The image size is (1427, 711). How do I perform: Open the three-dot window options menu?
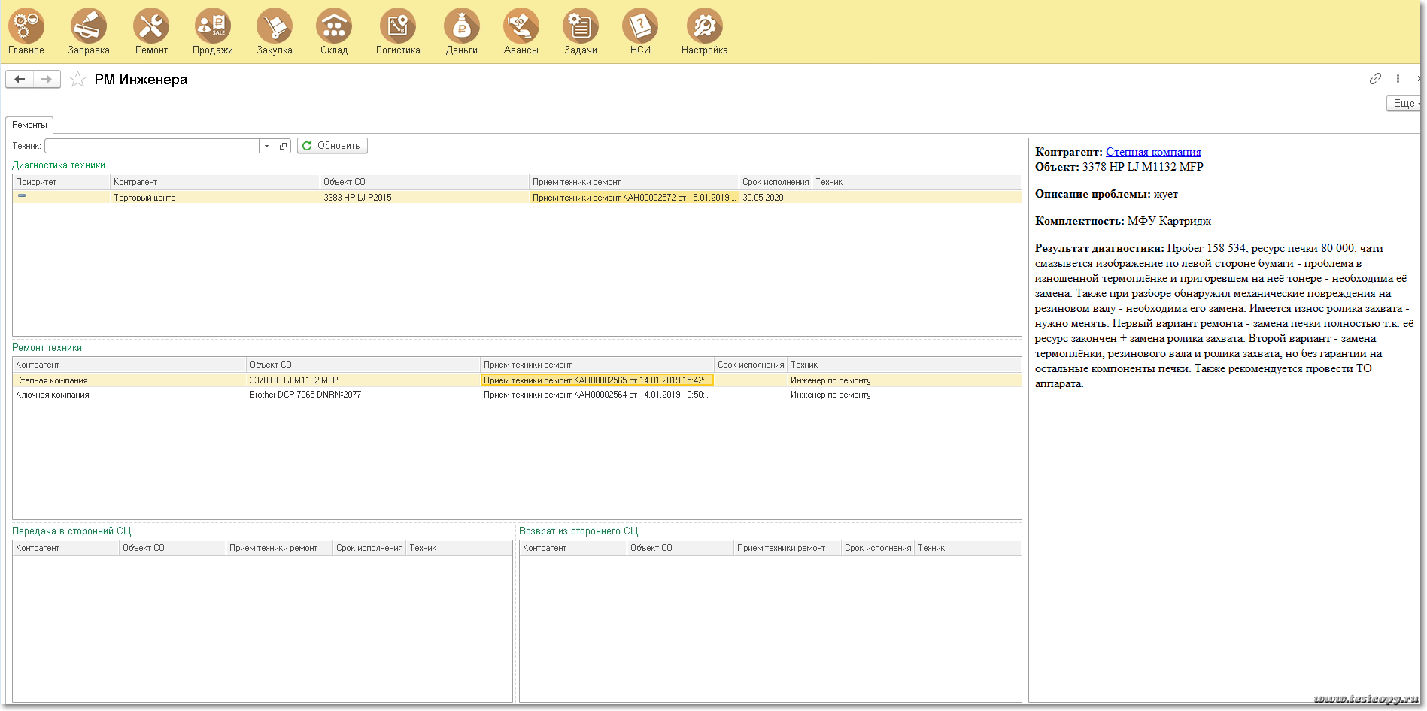coord(1398,79)
